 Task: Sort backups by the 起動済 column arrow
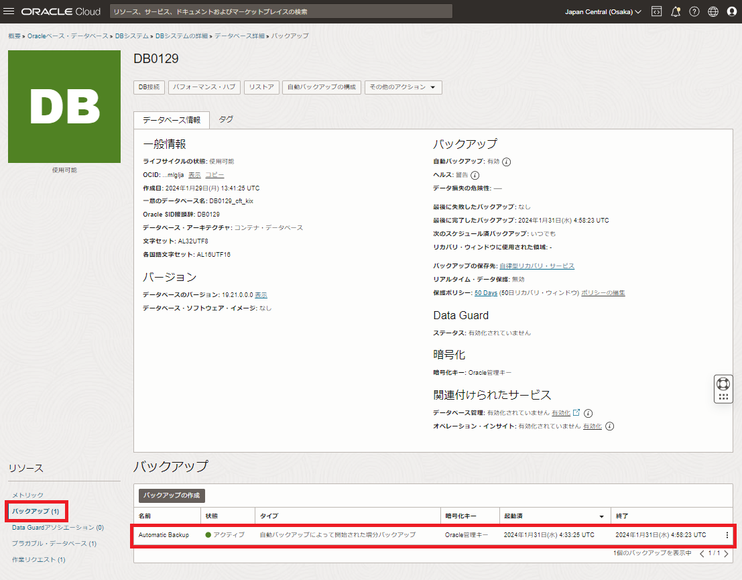tap(601, 516)
